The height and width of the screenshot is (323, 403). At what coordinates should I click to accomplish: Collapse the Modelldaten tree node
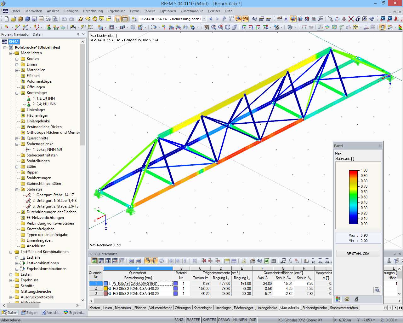coord(11,53)
